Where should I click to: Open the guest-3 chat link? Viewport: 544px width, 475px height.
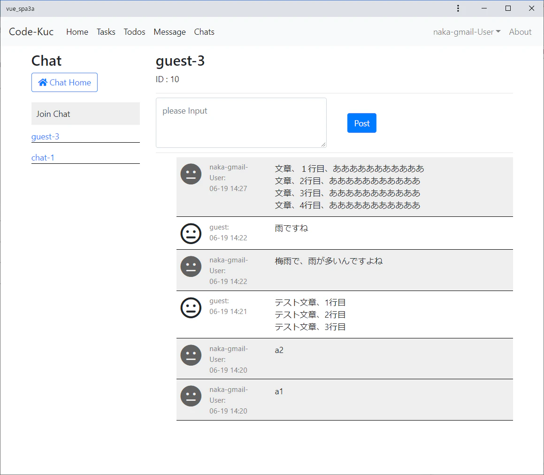coord(45,137)
